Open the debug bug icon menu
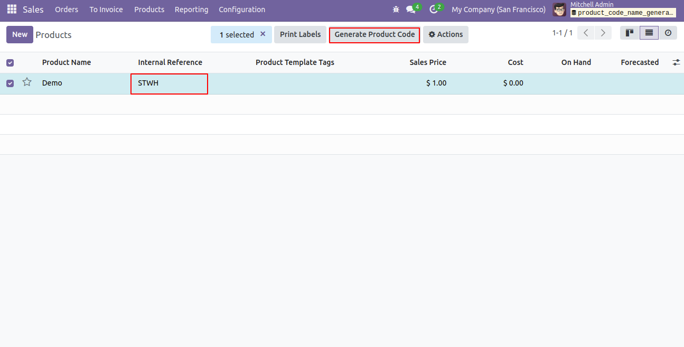 pos(396,10)
